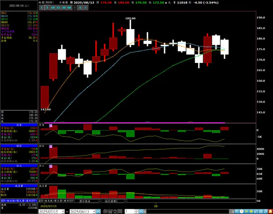Open the start date 2025/07/15 dropdown
273x214 pixels.
(63, 211)
